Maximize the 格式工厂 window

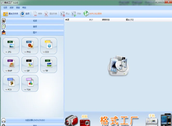[162, 2]
